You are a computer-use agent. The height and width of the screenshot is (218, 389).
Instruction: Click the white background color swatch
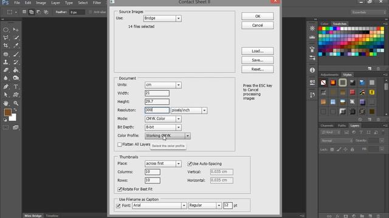(x=13, y=118)
